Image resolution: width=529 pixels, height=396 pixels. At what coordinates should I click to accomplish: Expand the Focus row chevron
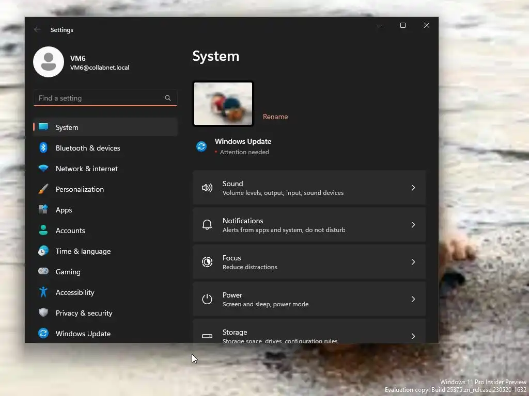(x=413, y=261)
